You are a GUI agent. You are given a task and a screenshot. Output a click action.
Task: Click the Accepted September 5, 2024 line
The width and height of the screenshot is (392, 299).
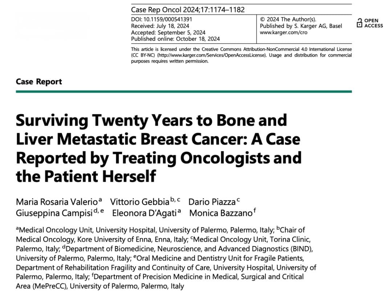168,33
